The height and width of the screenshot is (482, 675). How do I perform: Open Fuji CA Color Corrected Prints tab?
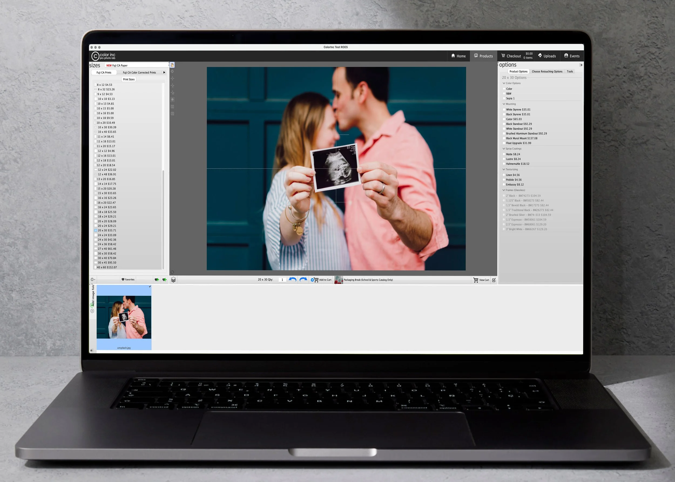139,72
